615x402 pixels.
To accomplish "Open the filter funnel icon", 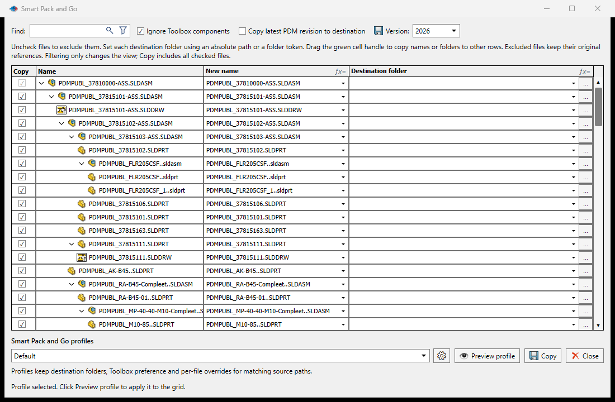I will tap(123, 30).
